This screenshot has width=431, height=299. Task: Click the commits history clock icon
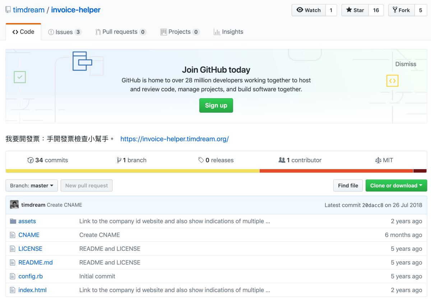(31, 160)
